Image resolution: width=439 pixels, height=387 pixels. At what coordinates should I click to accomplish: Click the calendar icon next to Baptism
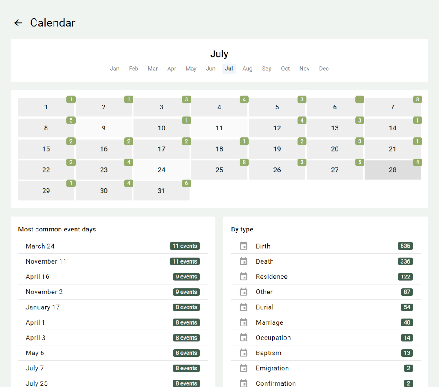coord(244,353)
